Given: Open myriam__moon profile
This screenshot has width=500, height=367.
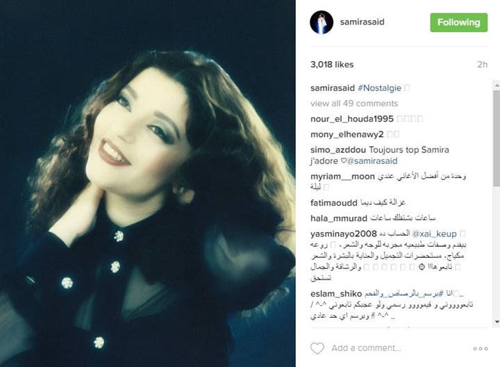Looking at the screenshot, I should (342, 177).
